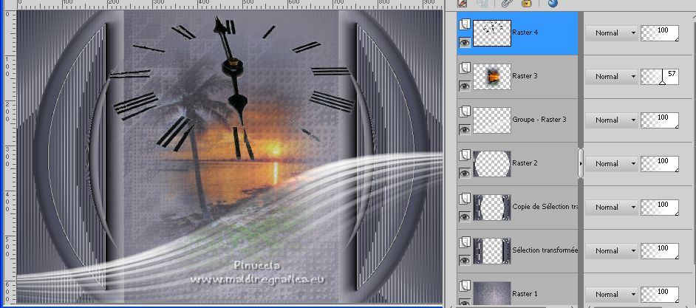The width and height of the screenshot is (696, 308).
Task: Click the opacity slider of Raster 1
Action: tap(660, 294)
